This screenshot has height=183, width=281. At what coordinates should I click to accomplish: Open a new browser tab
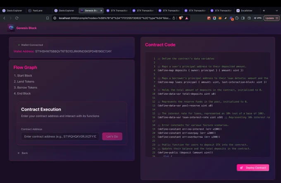pyautogui.click(x=264, y=11)
